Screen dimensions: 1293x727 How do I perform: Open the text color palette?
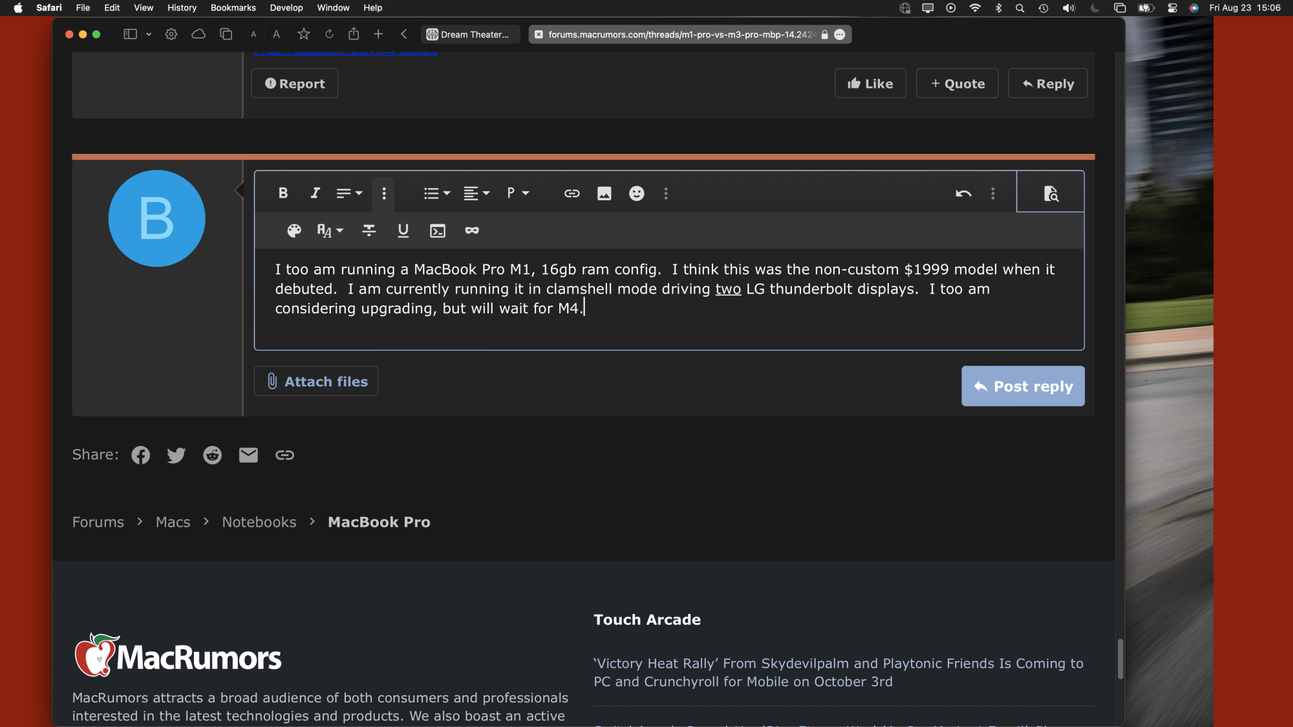click(x=294, y=231)
